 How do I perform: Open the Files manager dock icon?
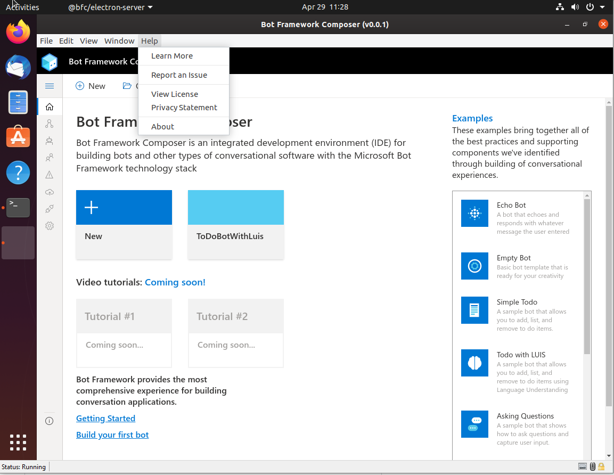(x=18, y=102)
